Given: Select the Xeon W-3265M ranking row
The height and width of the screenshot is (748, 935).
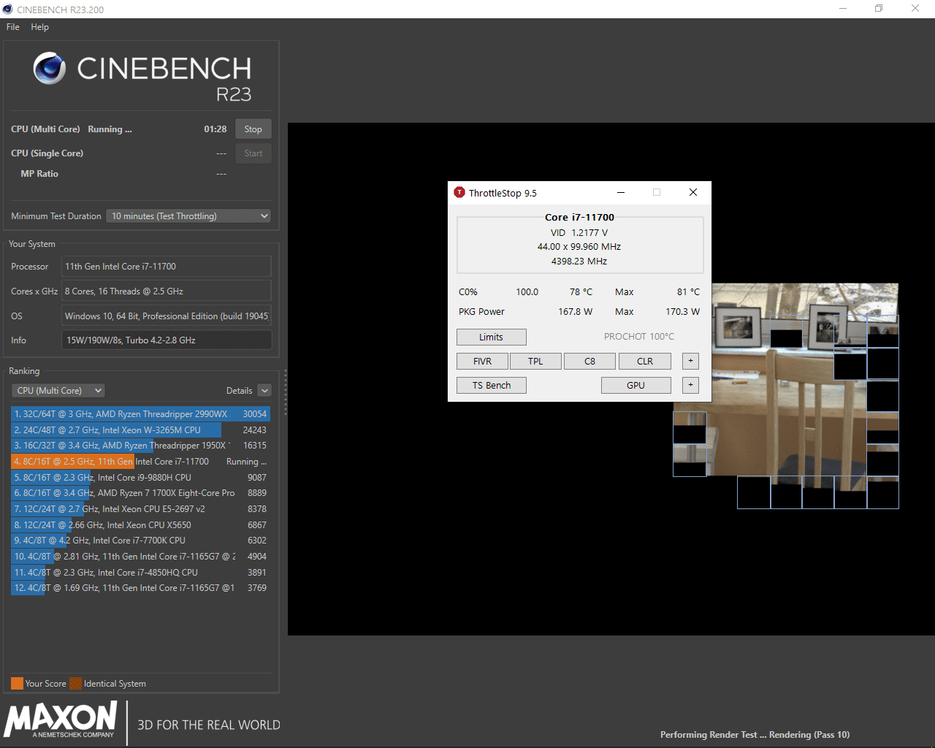Looking at the screenshot, I should click(140, 430).
